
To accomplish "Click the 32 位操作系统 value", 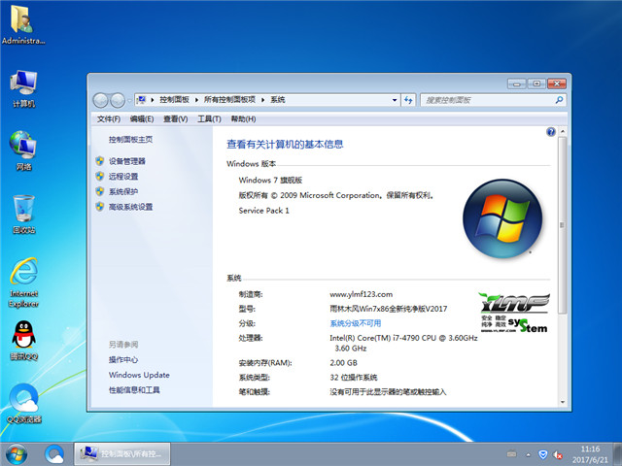I will (354, 378).
